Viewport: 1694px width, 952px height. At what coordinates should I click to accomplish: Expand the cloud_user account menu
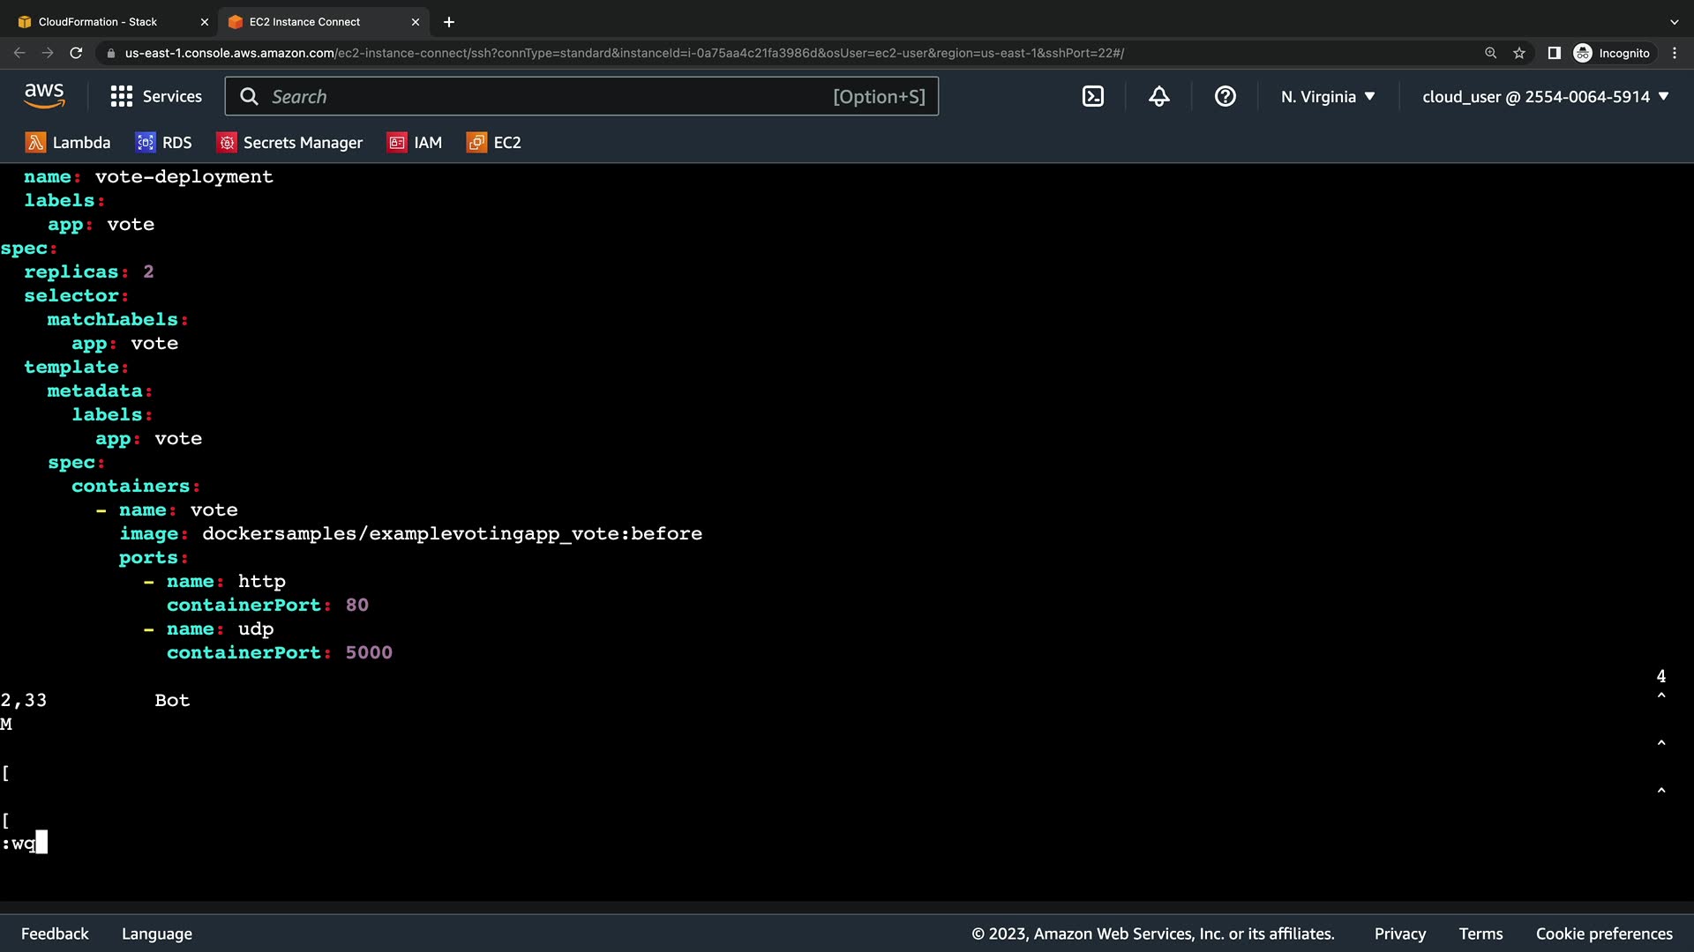(1545, 97)
